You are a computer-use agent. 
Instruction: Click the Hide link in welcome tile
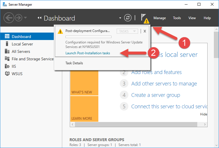(204, 114)
